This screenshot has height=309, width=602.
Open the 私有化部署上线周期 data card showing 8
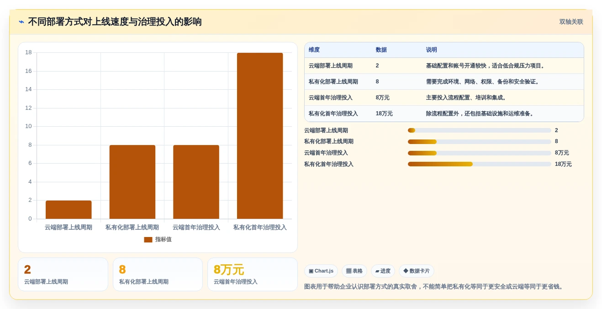[158, 274]
